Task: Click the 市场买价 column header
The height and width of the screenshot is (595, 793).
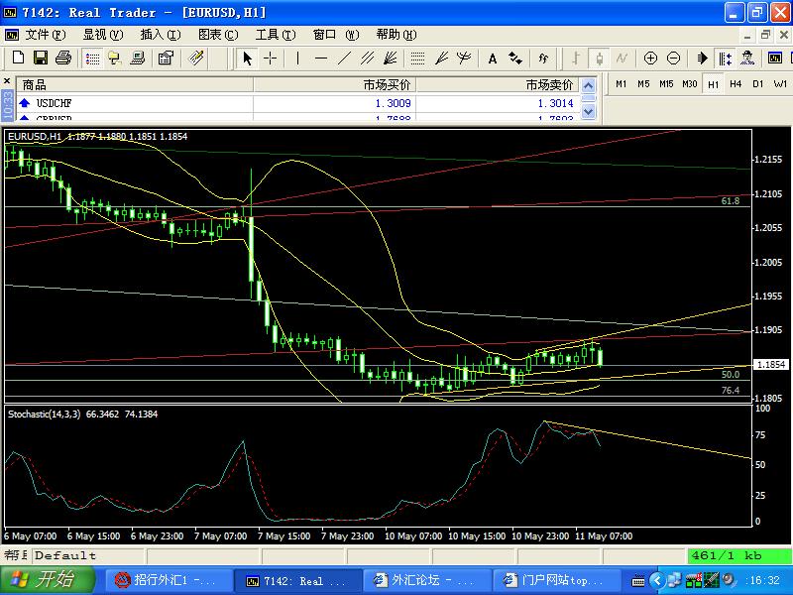Action: [334, 85]
